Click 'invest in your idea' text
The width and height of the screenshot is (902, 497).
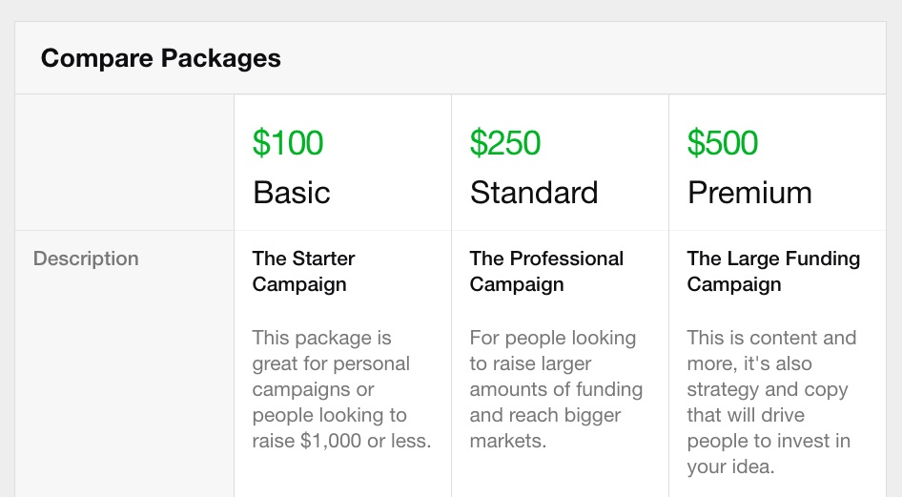(769, 453)
